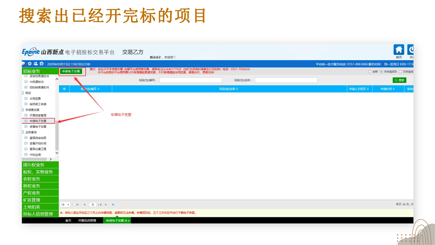The image size is (435, 245).
Task: Close the 申请电子发票 bottom tab
Action: click(x=129, y=221)
